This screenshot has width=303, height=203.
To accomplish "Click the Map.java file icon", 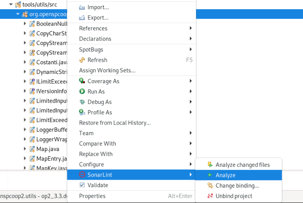I will (32, 149).
